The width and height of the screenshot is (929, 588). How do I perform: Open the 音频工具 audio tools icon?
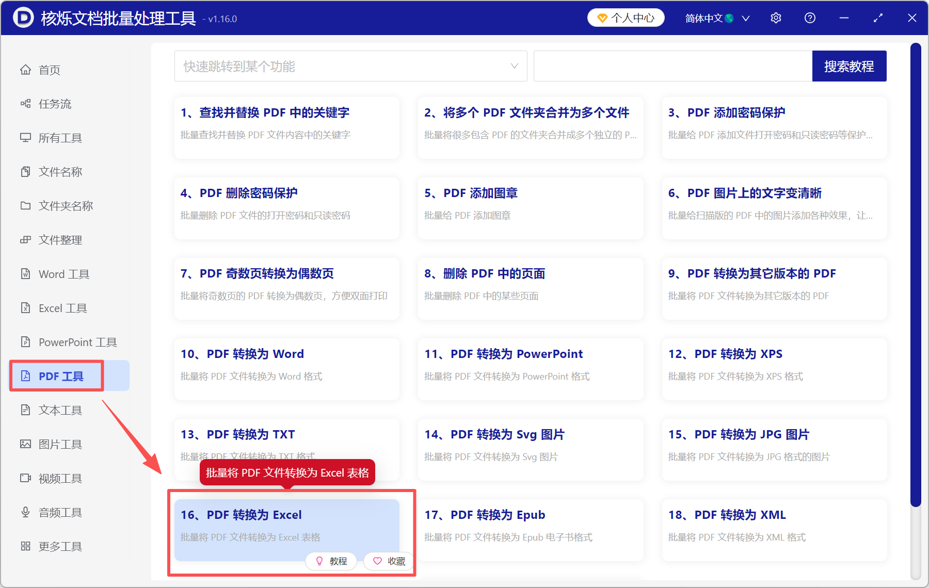click(x=59, y=512)
